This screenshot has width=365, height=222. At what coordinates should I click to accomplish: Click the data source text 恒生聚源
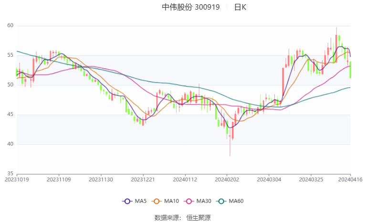[198, 218]
